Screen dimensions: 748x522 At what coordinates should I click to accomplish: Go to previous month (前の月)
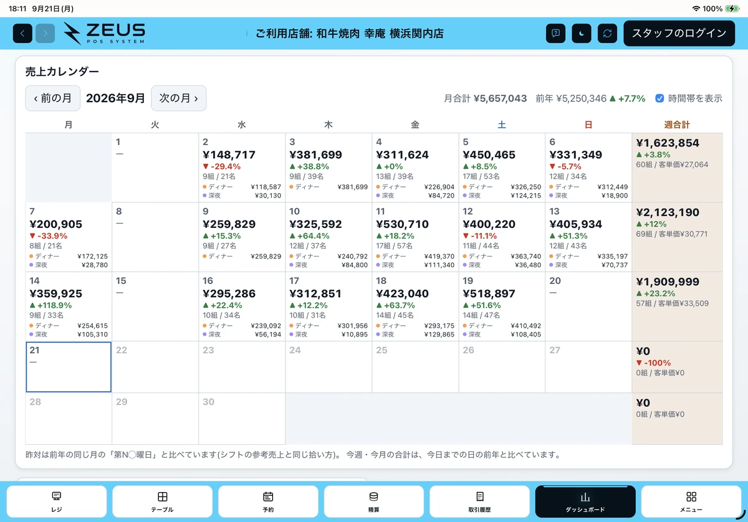coord(53,98)
